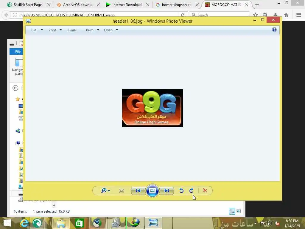This screenshot has height=229, width=305.
Task: Expand the zoom dropdown arrow
Action: click(x=109, y=191)
